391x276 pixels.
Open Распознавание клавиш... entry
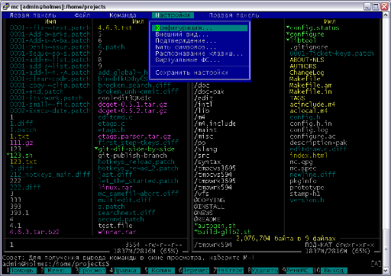(x=199, y=53)
